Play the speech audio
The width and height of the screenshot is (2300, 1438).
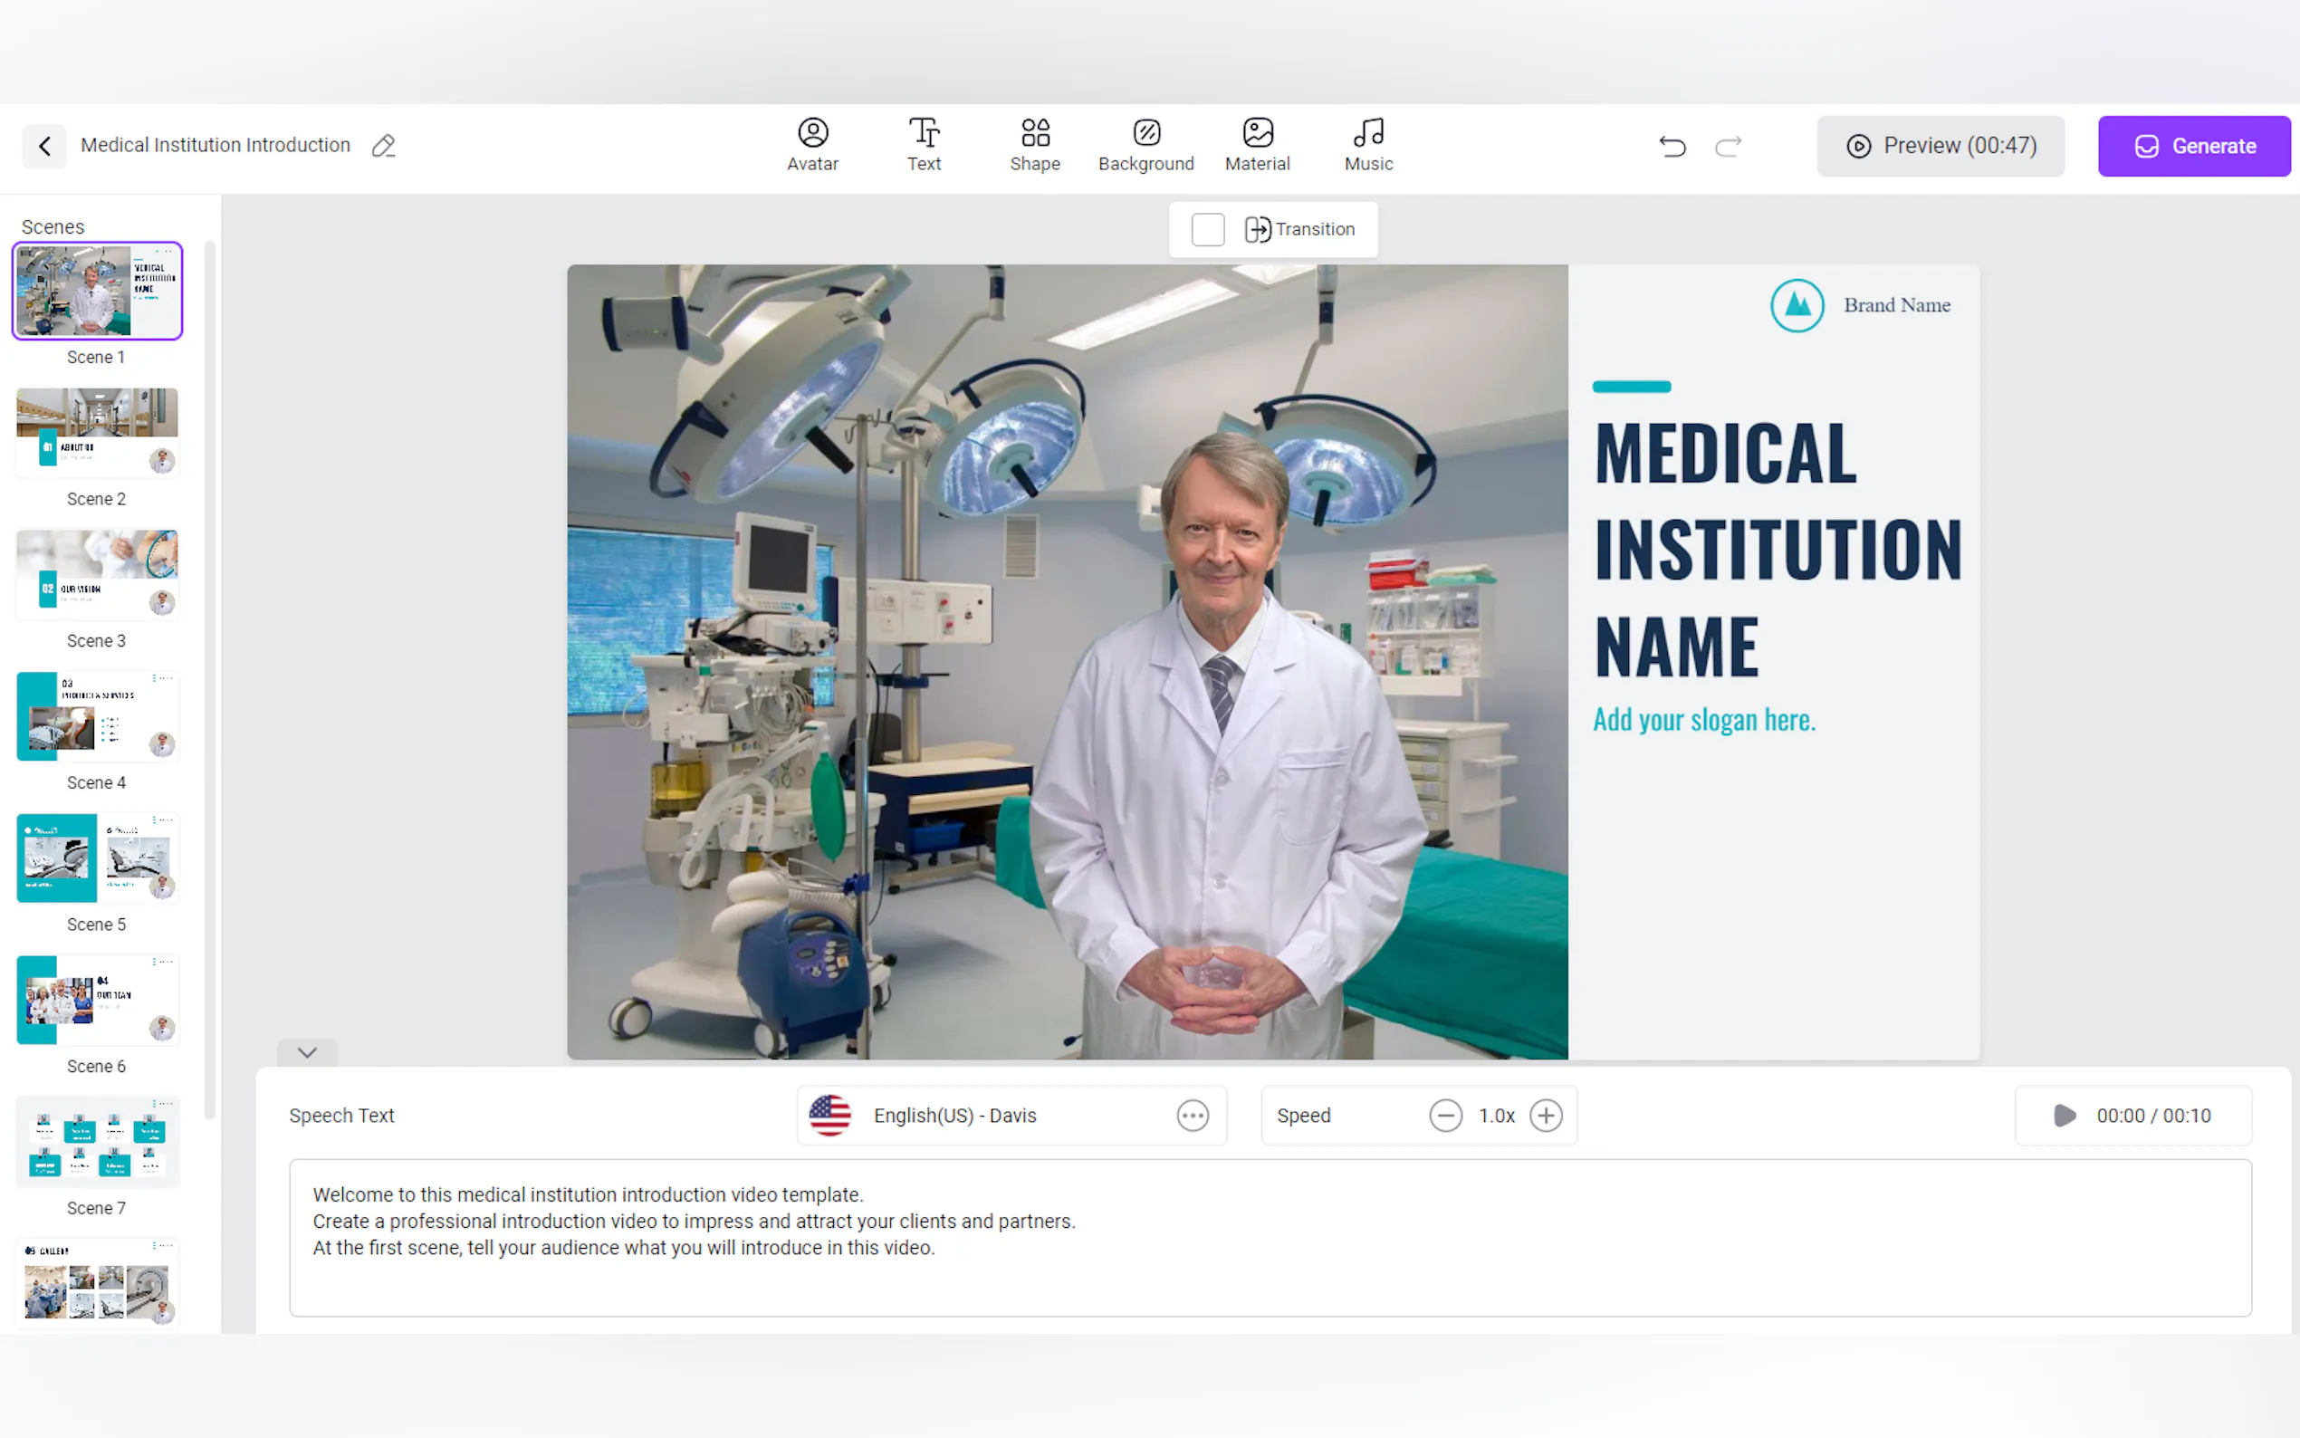pos(2065,1115)
